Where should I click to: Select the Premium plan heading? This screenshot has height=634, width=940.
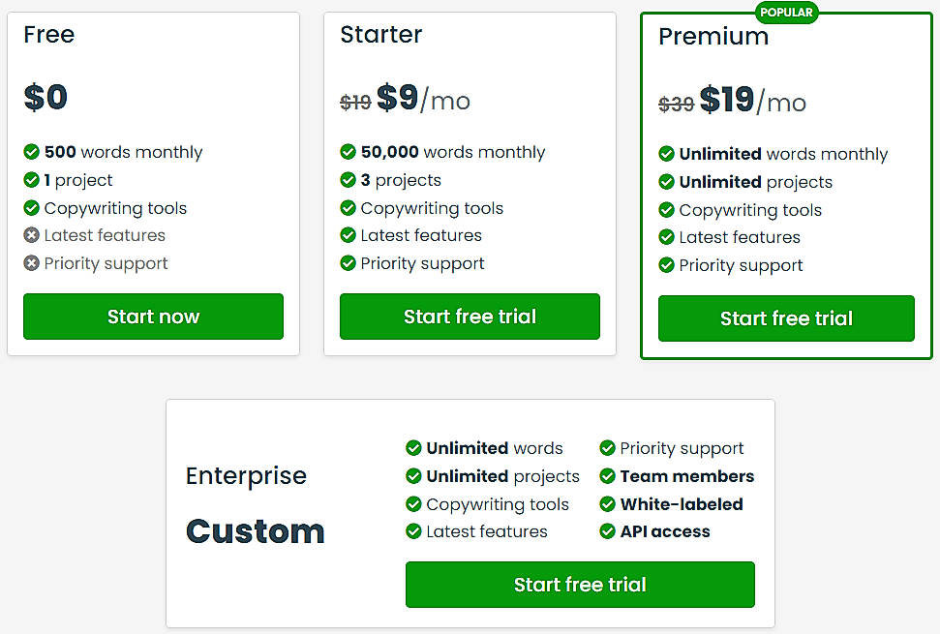click(x=713, y=37)
